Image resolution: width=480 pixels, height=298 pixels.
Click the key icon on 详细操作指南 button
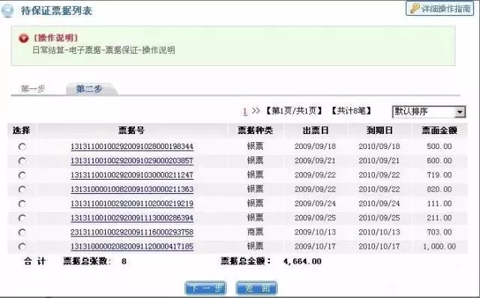click(415, 8)
